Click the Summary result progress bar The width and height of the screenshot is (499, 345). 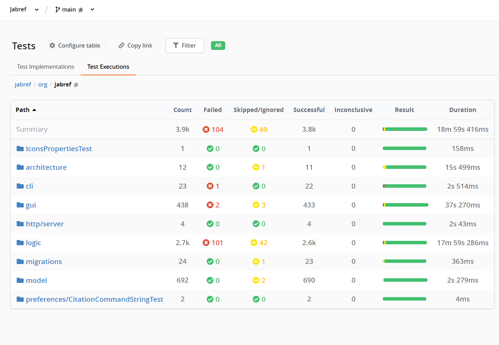point(405,129)
